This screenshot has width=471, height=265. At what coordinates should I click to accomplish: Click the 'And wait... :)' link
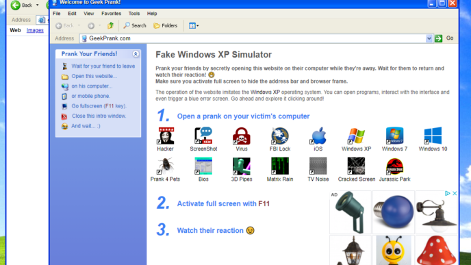click(86, 126)
